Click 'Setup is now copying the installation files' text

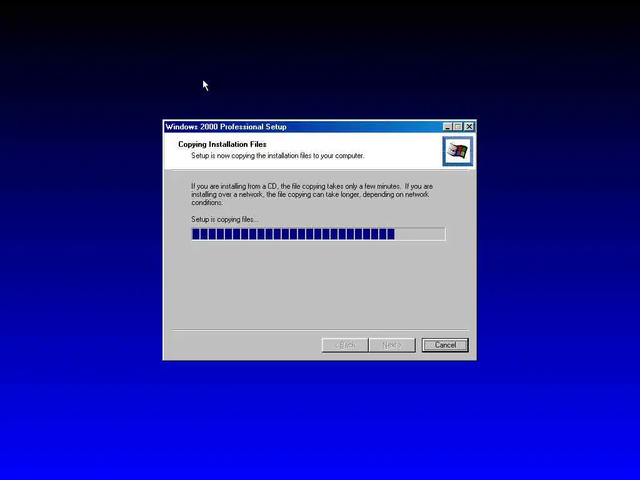tap(277, 156)
